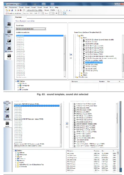Click Fig. 63 sound library vertical scrollbar
Image resolution: width=124 pixels, height=175 pixels.
(123, 63)
